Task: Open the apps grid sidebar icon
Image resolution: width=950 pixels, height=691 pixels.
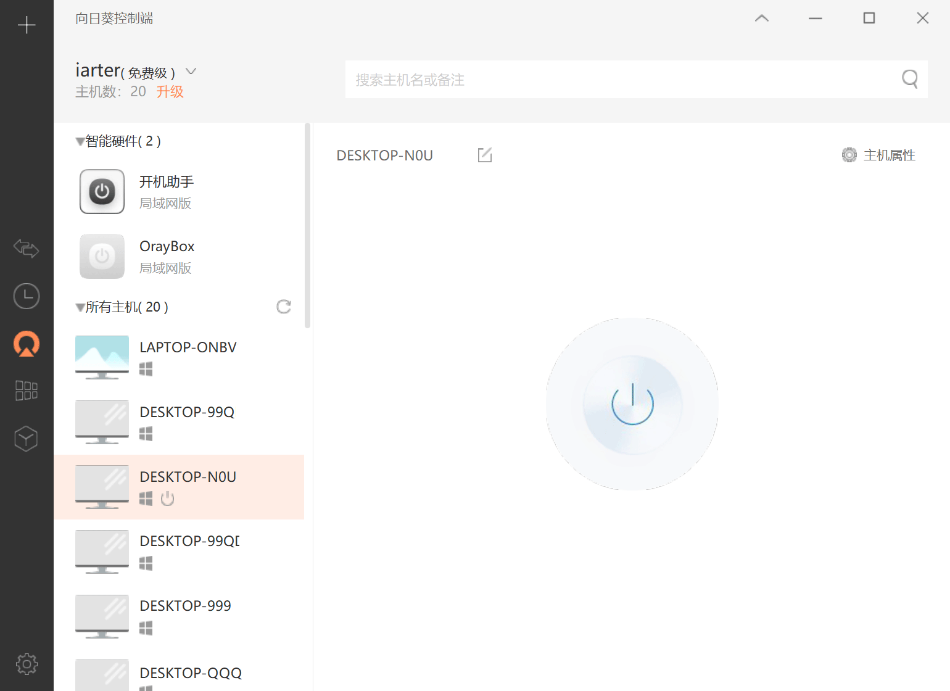Action: click(x=27, y=391)
